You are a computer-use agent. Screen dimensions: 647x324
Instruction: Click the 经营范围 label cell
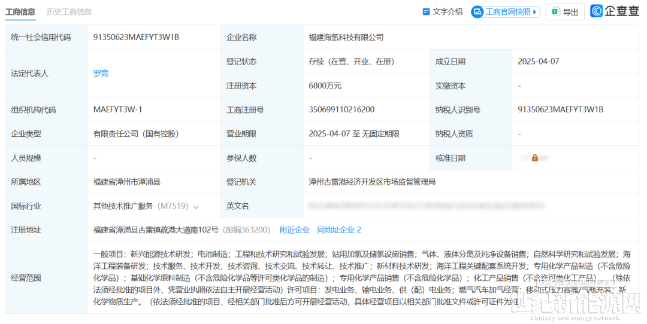pos(46,278)
